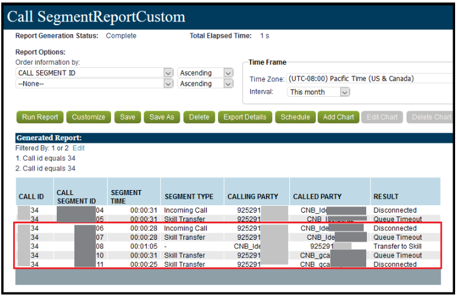
Task: Select the 00:01:05 segment time cell
Action: 144,247
